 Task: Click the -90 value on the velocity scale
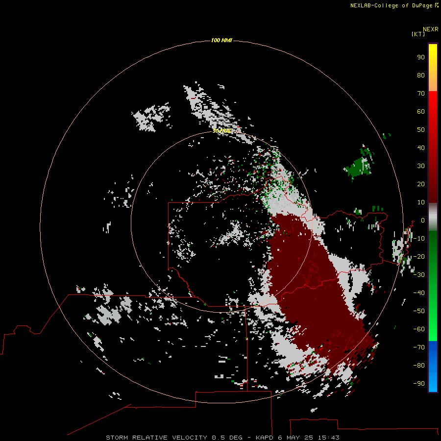pos(419,384)
